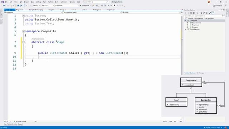Click the Toolbox vertical tab on left edge
The width and height of the screenshot is (229, 129).
(x=2, y=21)
